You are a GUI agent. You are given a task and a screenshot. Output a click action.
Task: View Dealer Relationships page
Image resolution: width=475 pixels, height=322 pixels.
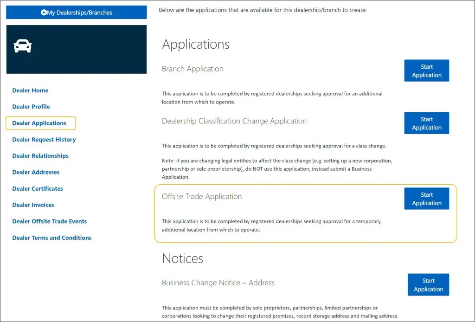pyautogui.click(x=40, y=156)
